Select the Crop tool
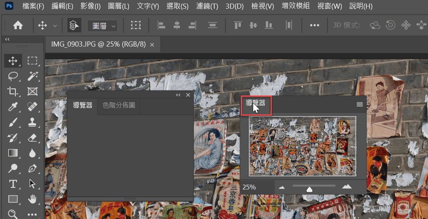Image resolution: width=428 pixels, height=219 pixels. coord(13,91)
